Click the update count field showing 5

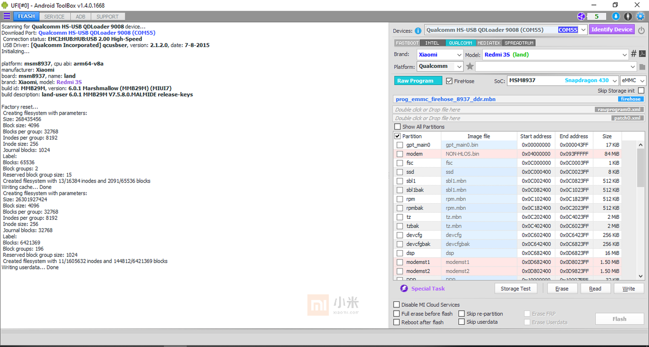click(x=597, y=16)
